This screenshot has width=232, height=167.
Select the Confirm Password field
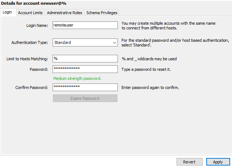coord(85,87)
